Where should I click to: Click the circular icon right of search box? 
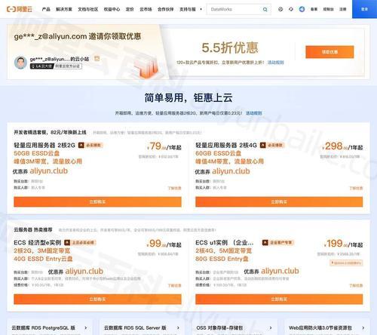click(280, 9)
